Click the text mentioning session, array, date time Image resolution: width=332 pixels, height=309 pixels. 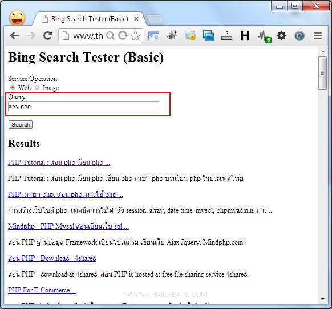141,210
